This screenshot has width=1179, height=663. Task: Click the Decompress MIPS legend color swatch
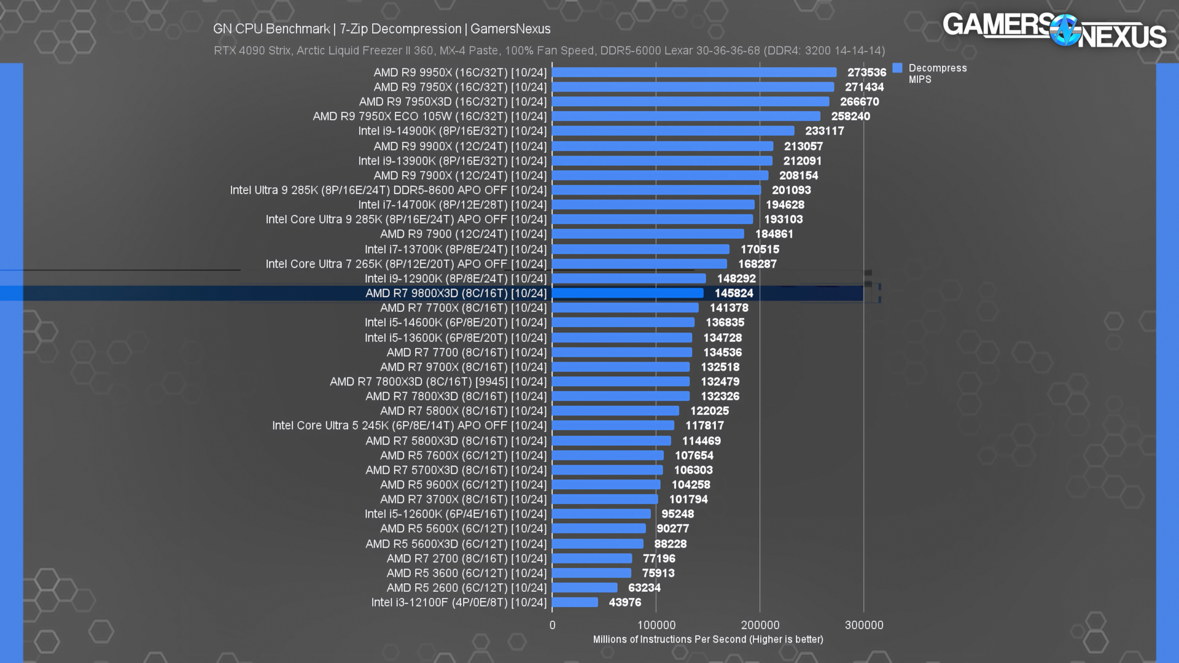point(897,68)
